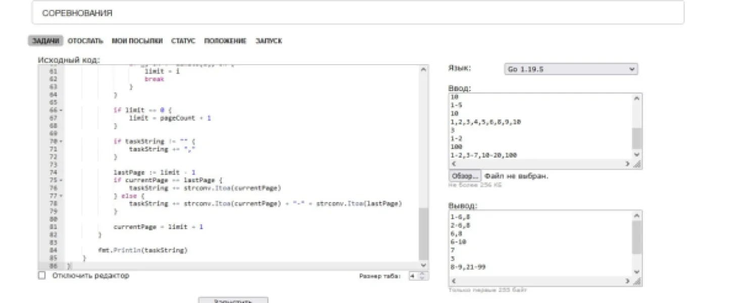Click the 'currentPage = limit + 1' code line
Image resolution: width=739 pixels, height=303 pixels.
(158, 227)
